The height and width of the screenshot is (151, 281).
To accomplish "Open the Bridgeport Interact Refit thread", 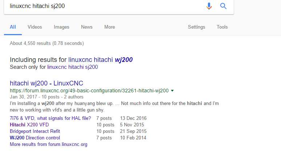I will [35, 131].
